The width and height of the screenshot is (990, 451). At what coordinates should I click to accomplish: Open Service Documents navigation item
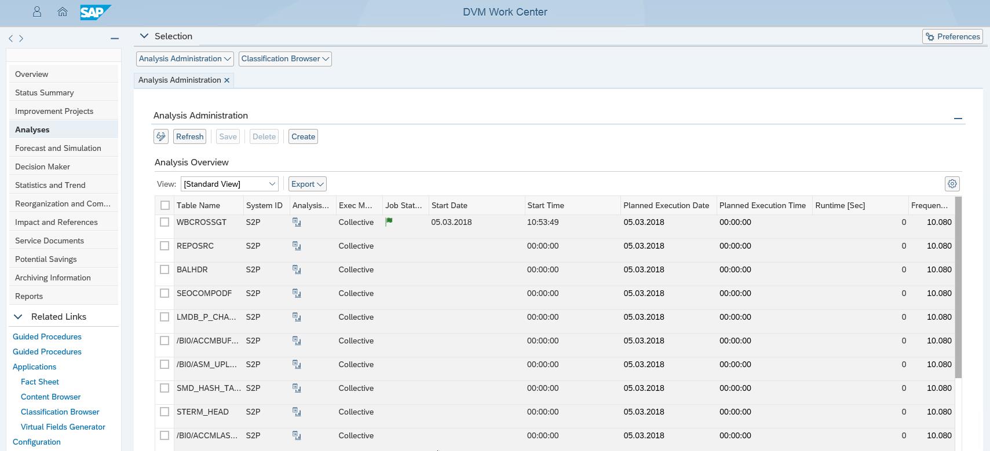[64, 241]
